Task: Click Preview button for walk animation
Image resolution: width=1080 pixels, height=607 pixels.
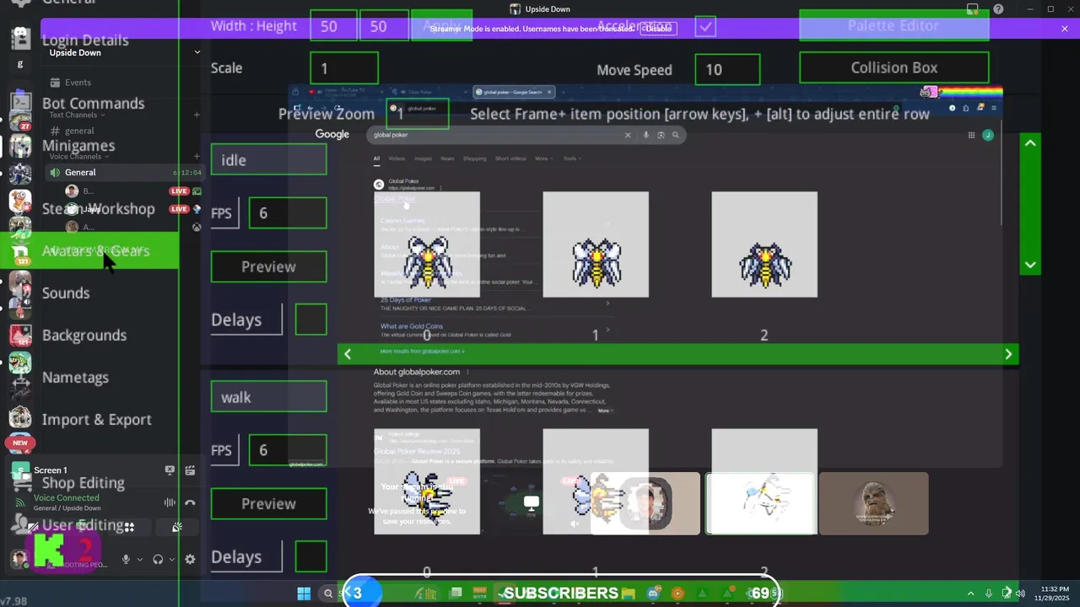Action: click(268, 503)
